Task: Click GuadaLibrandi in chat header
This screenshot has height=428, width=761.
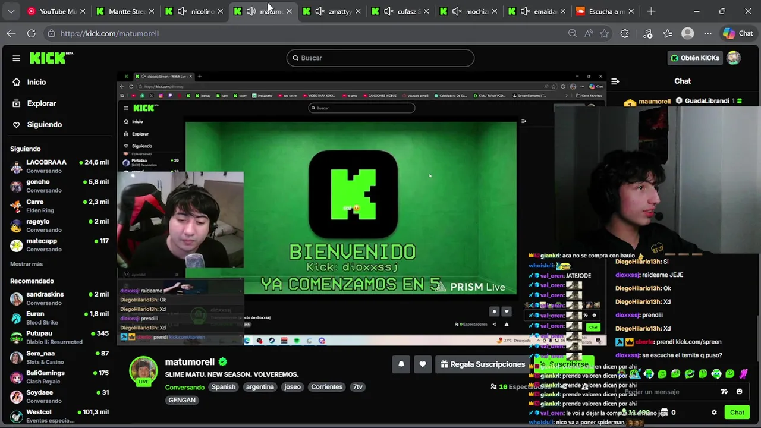Action: pyautogui.click(x=707, y=101)
